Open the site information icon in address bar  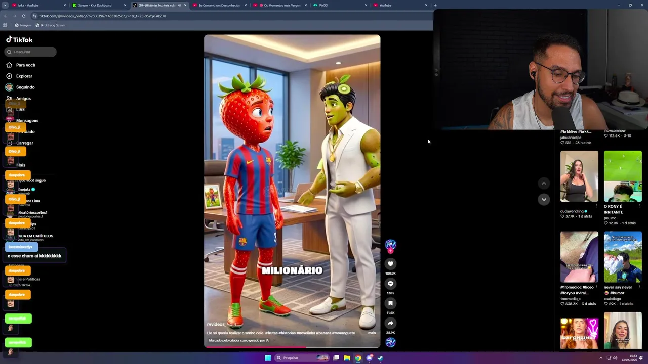point(35,16)
